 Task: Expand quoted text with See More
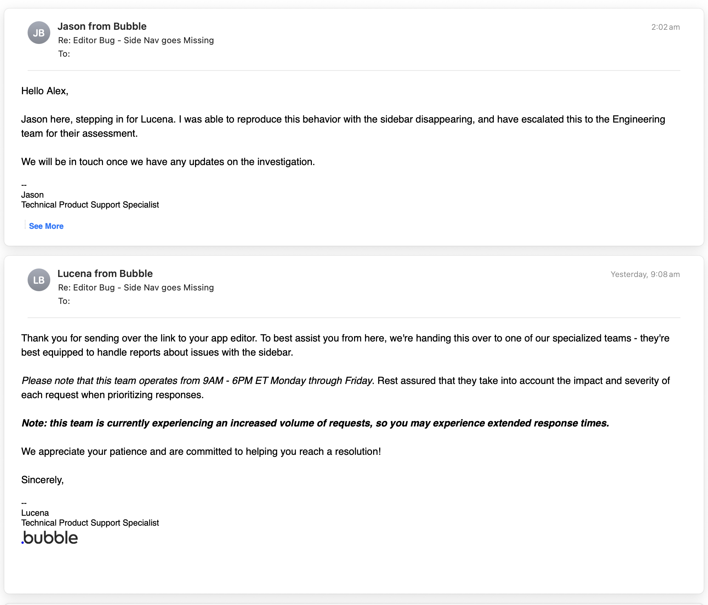[x=46, y=226]
